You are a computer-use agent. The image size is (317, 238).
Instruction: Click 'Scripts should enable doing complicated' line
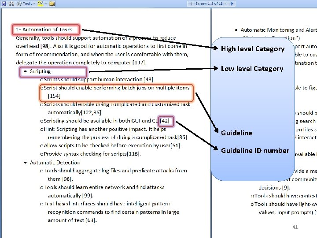(x=117, y=104)
